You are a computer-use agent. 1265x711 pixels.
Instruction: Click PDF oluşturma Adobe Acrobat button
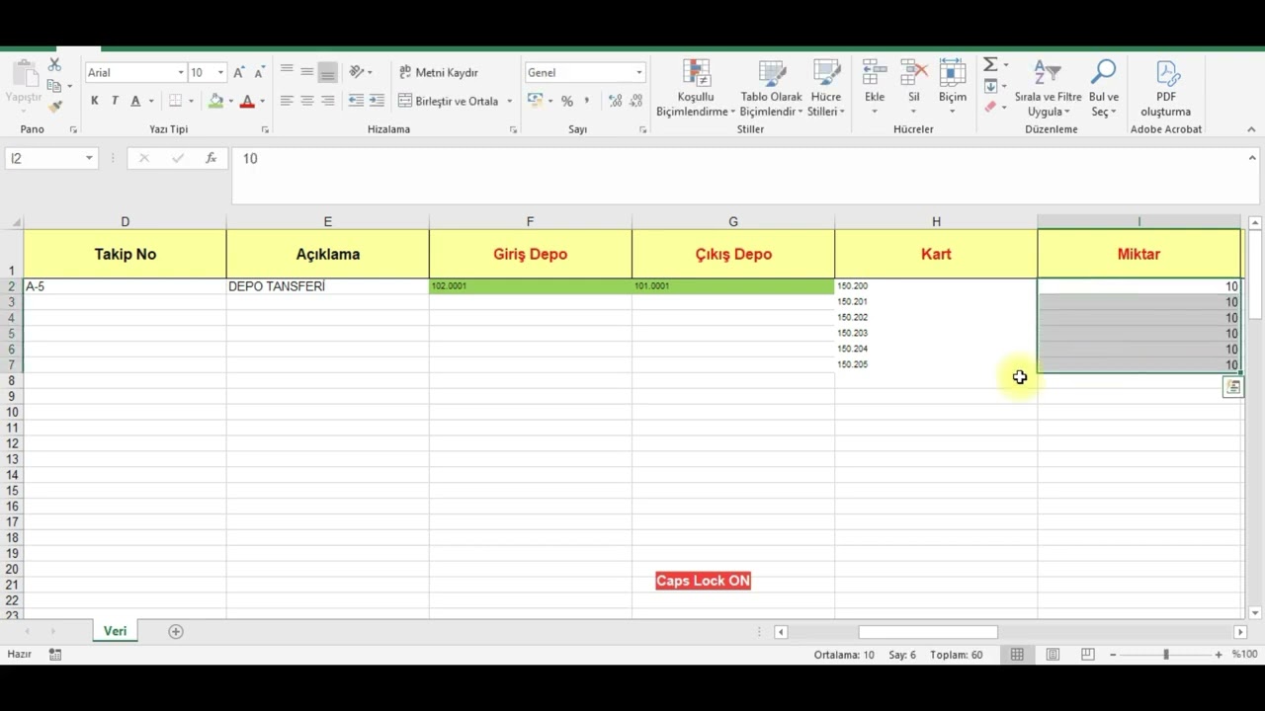[x=1166, y=87]
